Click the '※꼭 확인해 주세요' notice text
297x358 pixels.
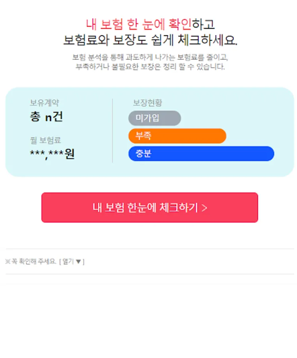31,261
